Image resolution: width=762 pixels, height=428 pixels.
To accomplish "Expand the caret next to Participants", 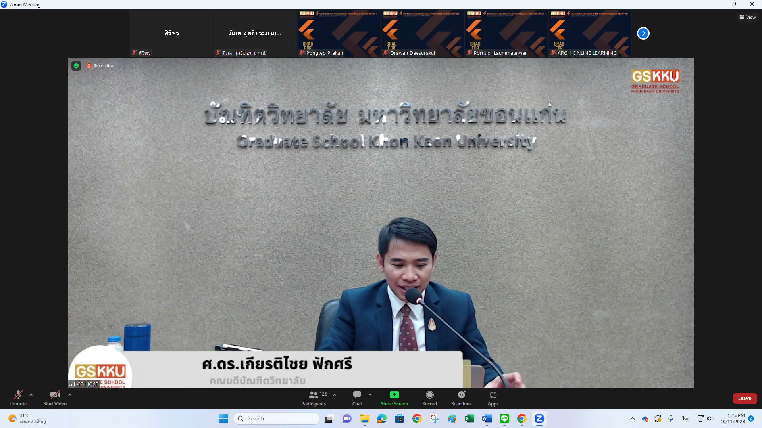I will [335, 395].
